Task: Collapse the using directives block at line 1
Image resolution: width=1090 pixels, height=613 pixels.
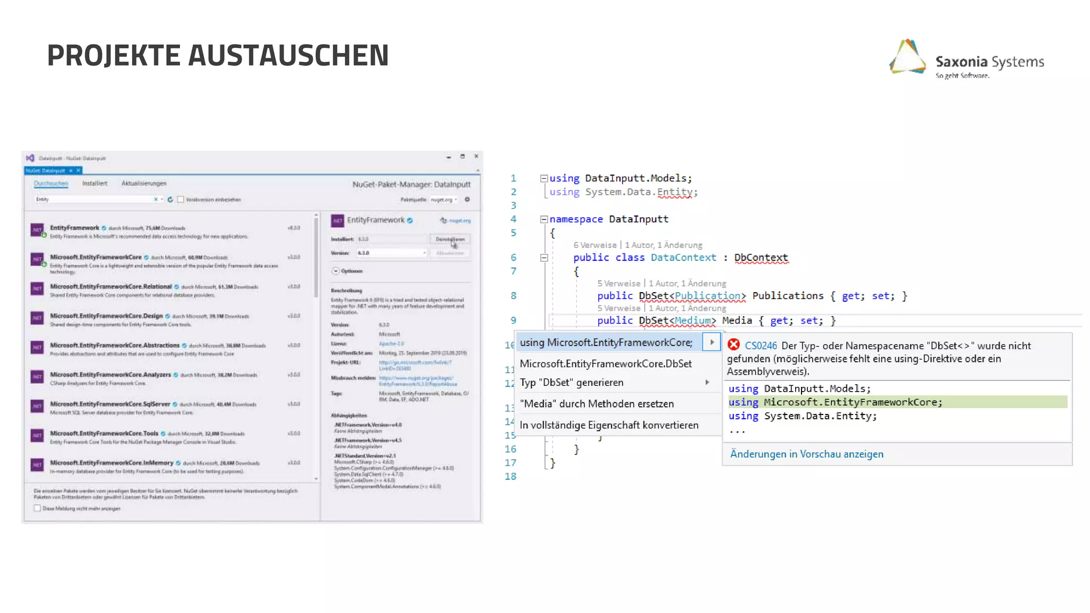Action: pyautogui.click(x=544, y=178)
